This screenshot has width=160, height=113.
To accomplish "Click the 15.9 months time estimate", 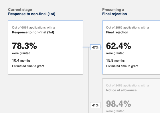I will (115, 60).
